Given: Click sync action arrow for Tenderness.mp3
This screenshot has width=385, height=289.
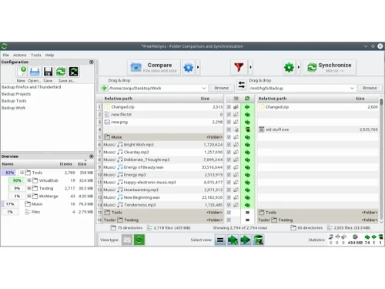Looking at the screenshot, I should pyautogui.click(x=247, y=205).
